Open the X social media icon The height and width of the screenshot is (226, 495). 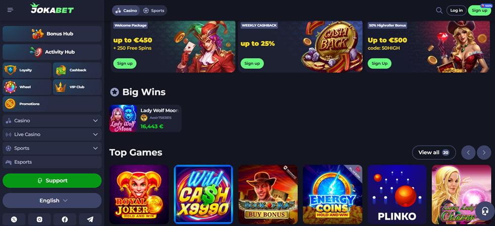(x=14, y=219)
